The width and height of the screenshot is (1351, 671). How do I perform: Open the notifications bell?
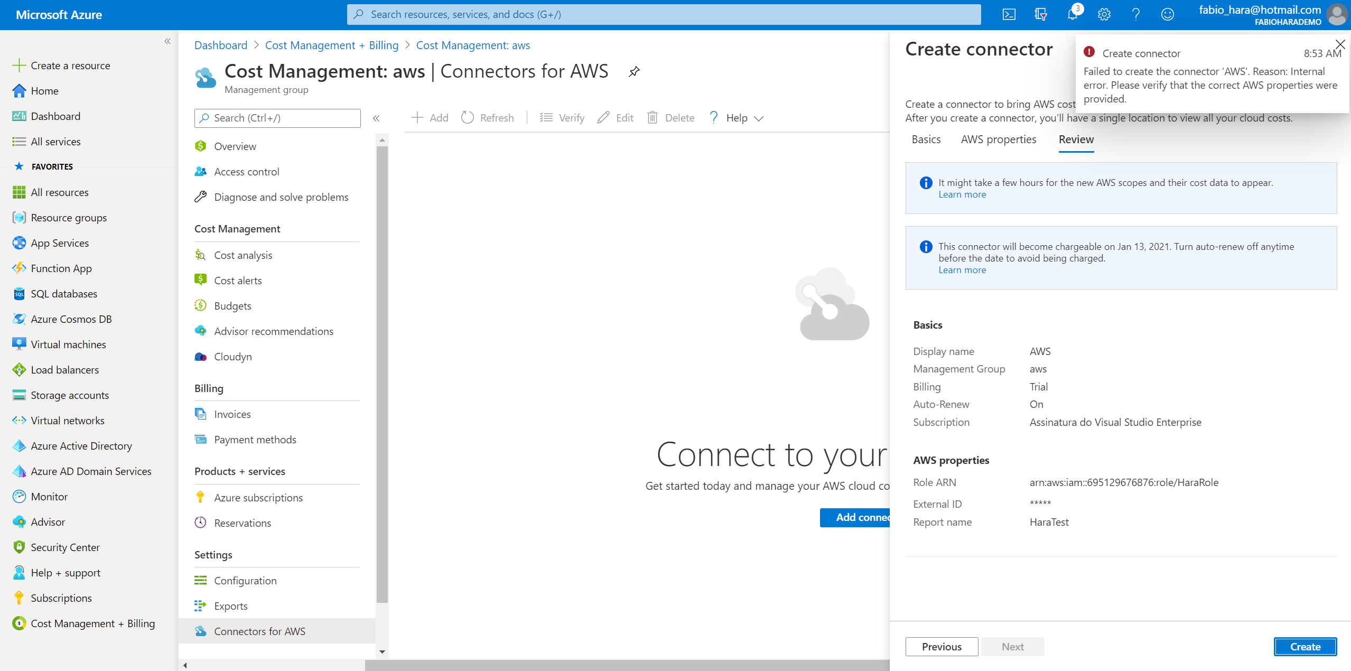(1072, 14)
